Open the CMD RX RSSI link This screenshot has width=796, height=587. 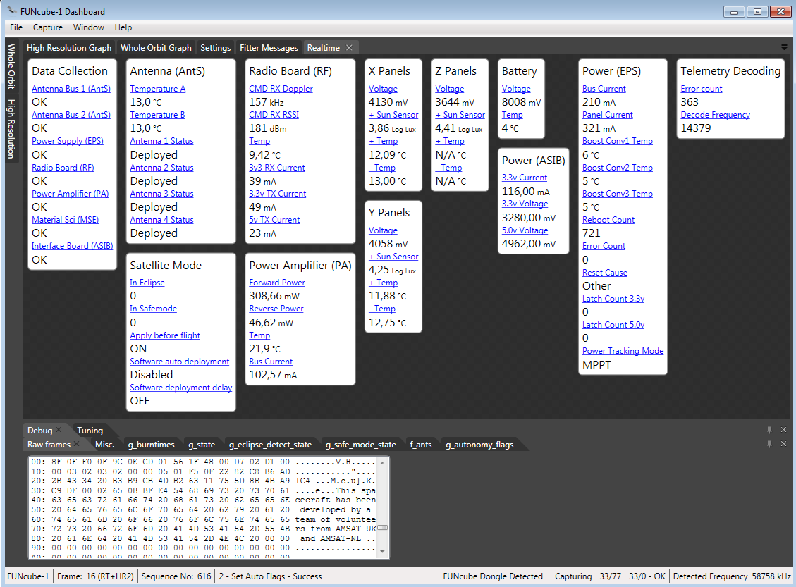pos(274,115)
